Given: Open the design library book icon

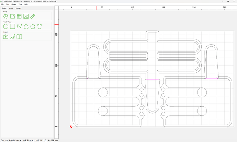Looking at the screenshot, I should (19, 36).
